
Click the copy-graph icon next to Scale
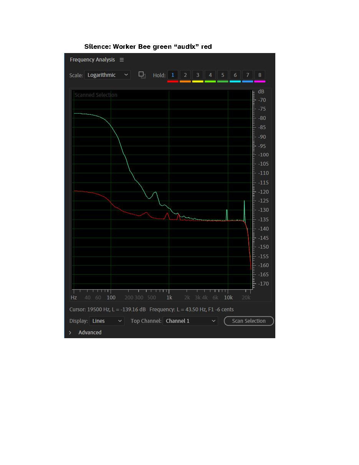pos(142,75)
